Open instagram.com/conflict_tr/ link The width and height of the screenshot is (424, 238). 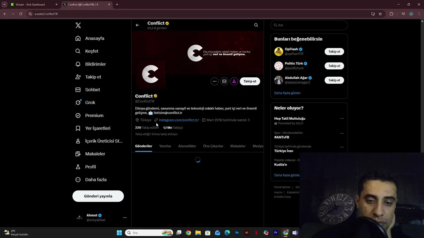click(179, 120)
